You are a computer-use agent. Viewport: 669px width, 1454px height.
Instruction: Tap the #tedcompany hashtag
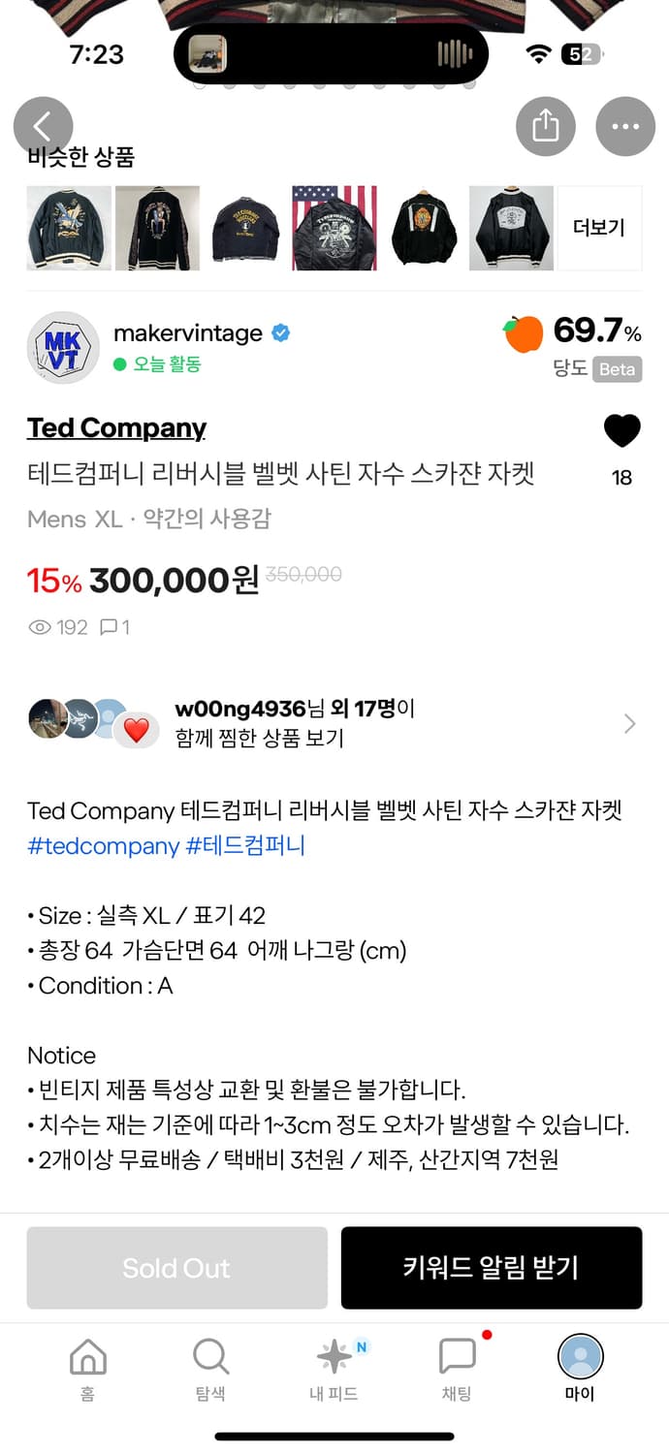pos(103,845)
